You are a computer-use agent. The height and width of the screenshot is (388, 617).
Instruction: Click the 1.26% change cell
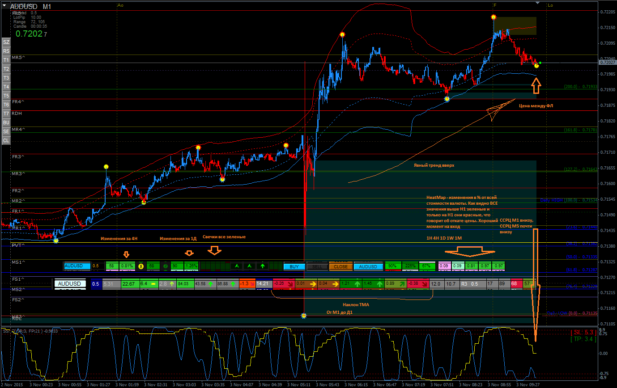(x=191, y=266)
